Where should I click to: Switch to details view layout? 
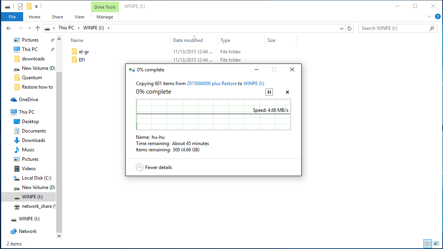pos(428,244)
